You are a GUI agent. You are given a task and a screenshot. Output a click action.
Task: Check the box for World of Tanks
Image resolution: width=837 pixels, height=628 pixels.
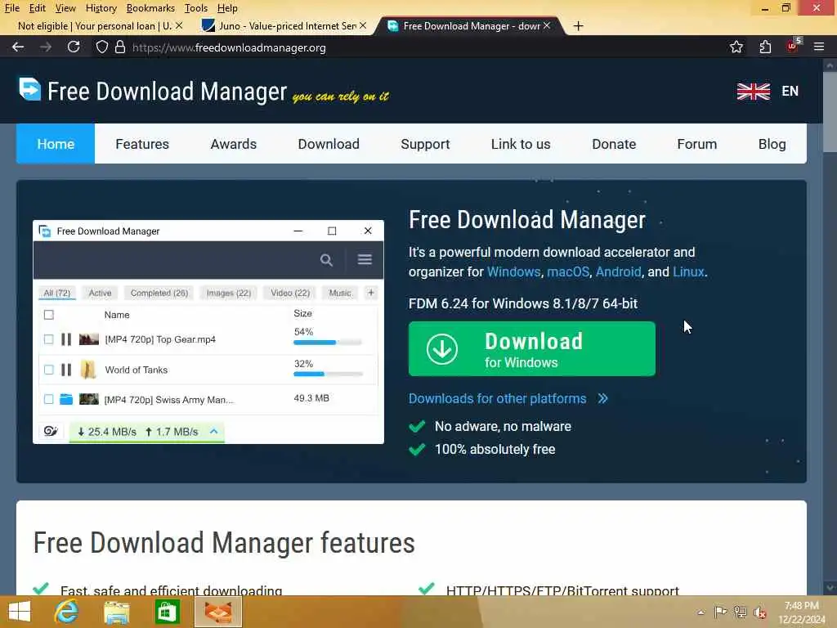click(x=48, y=370)
